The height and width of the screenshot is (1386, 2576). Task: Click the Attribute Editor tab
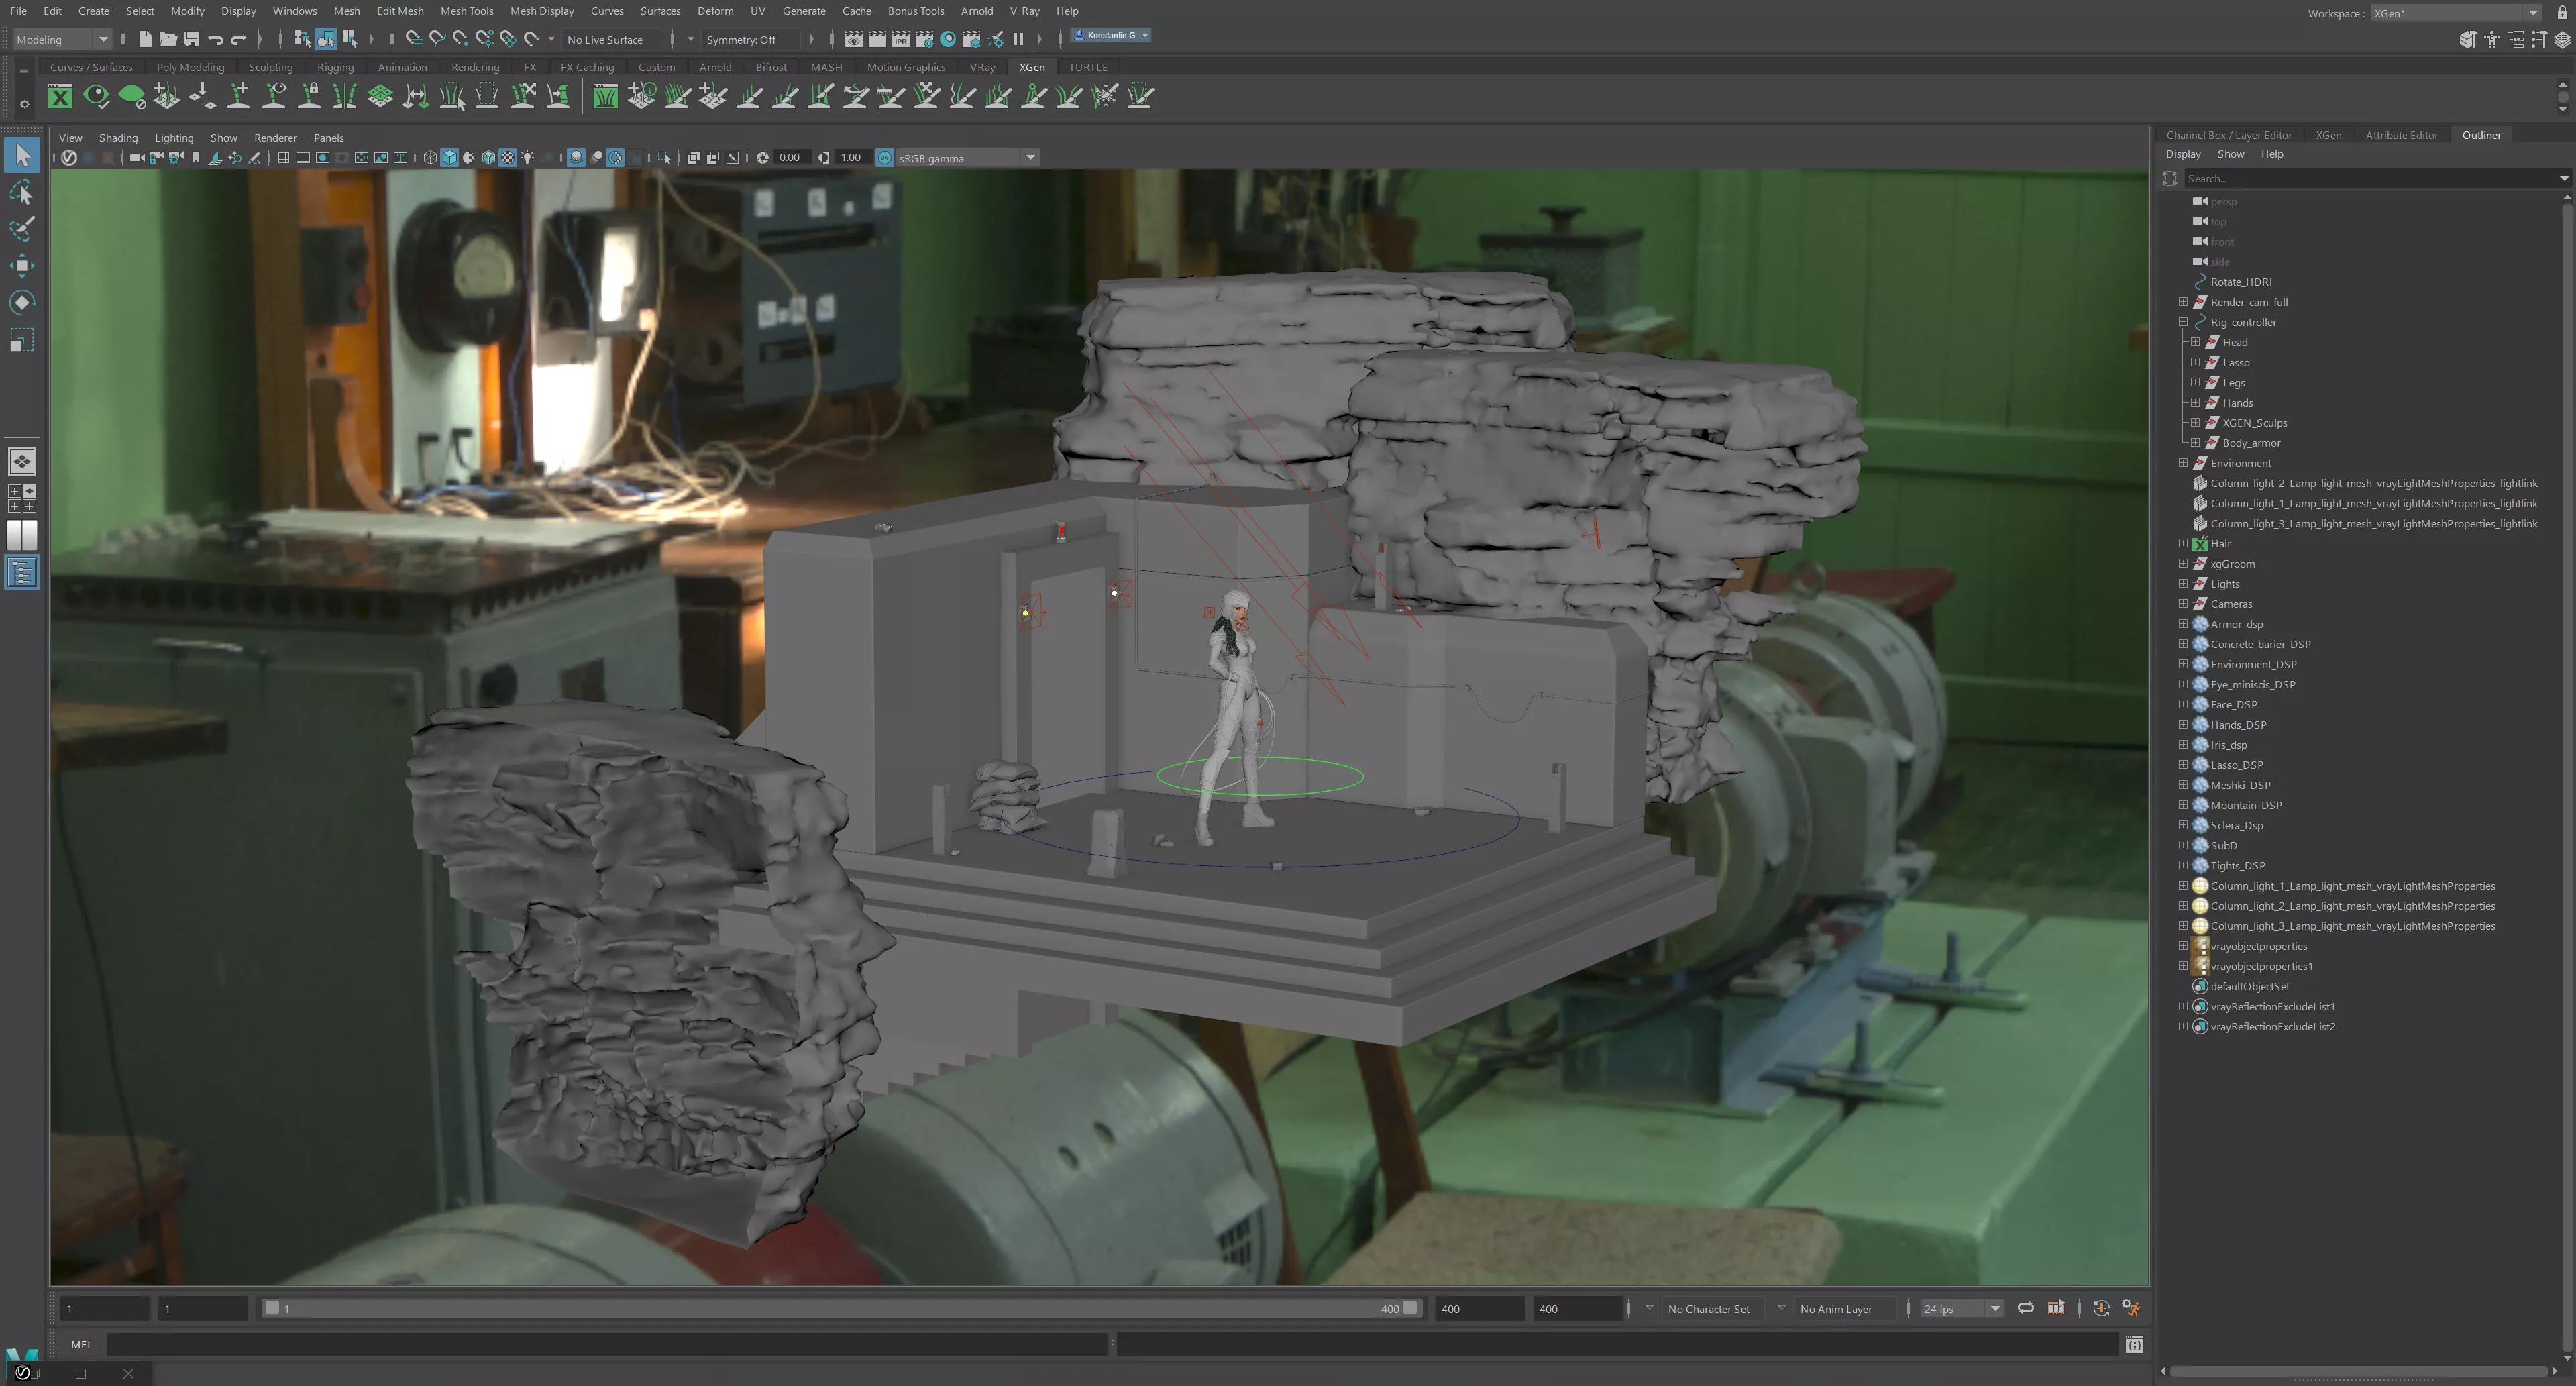click(2401, 135)
